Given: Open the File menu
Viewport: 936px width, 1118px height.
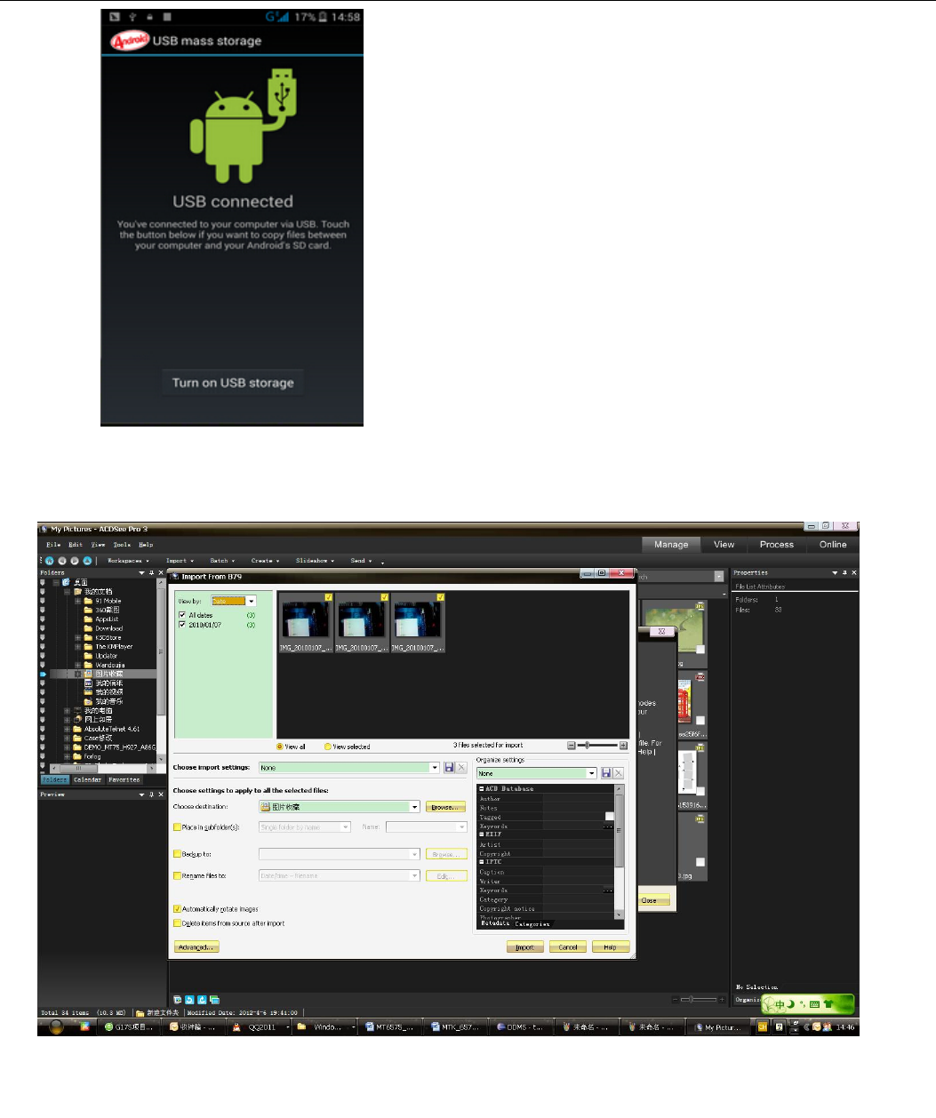Looking at the screenshot, I should pos(53,545).
